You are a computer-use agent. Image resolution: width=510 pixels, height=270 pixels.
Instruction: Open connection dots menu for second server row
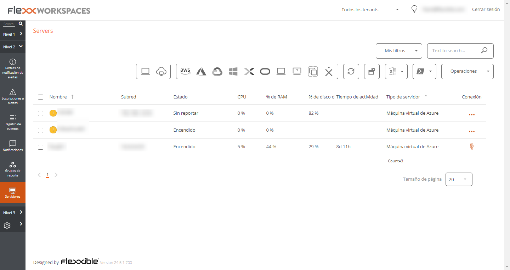472,131
